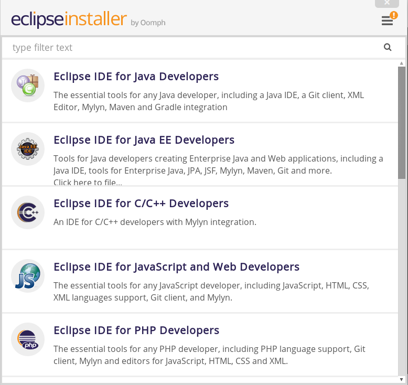Screen dimensions: 408x385
Task: Click the PHP developer description text
Action: coord(209,355)
